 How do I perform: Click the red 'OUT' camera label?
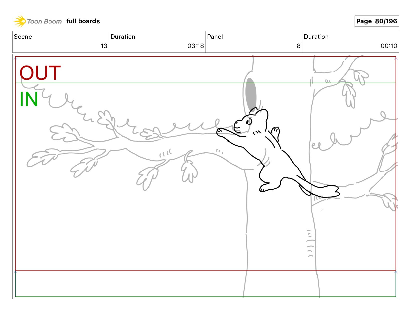(40, 73)
